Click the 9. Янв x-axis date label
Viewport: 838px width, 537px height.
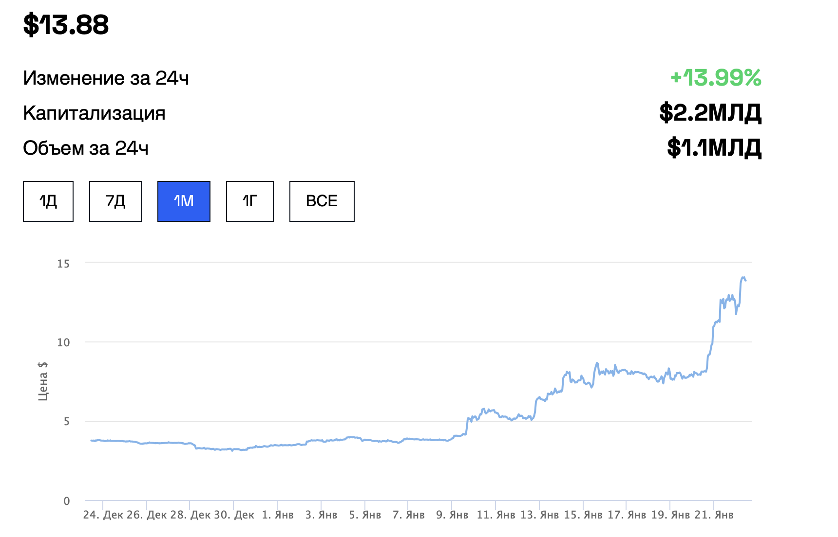pyautogui.click(x=452, y=515)
